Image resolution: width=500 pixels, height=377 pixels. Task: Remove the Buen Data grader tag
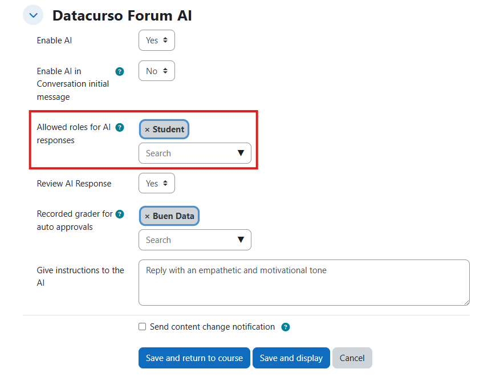(147, 216)
